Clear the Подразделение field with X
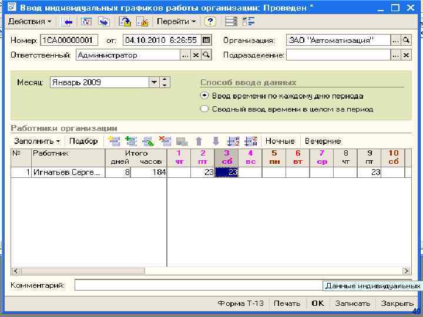Viewport: 423px width, 317px height. tap(407, 55)
